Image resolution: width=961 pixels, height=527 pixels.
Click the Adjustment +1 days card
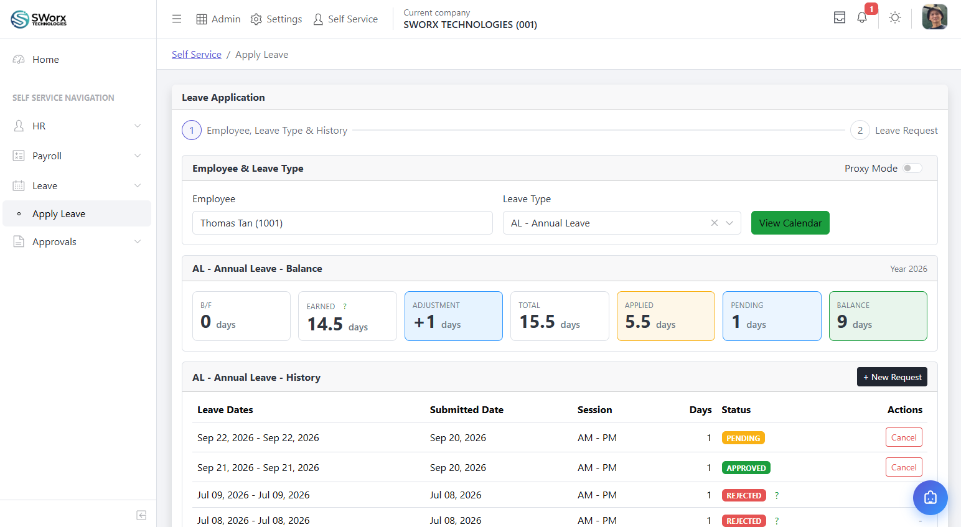[x=454, y=316]
